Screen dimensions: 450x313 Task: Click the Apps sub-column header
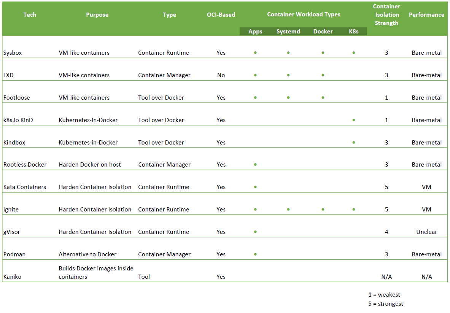pyautogui.click(x=255, y=32)
